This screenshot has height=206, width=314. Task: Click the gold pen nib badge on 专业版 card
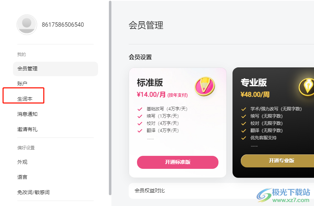(307, 87)
